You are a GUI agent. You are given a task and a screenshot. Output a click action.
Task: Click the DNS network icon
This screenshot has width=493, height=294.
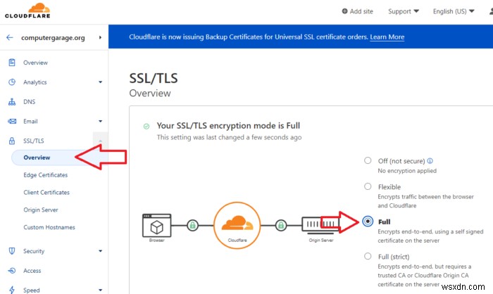click(x=11, y=102)
